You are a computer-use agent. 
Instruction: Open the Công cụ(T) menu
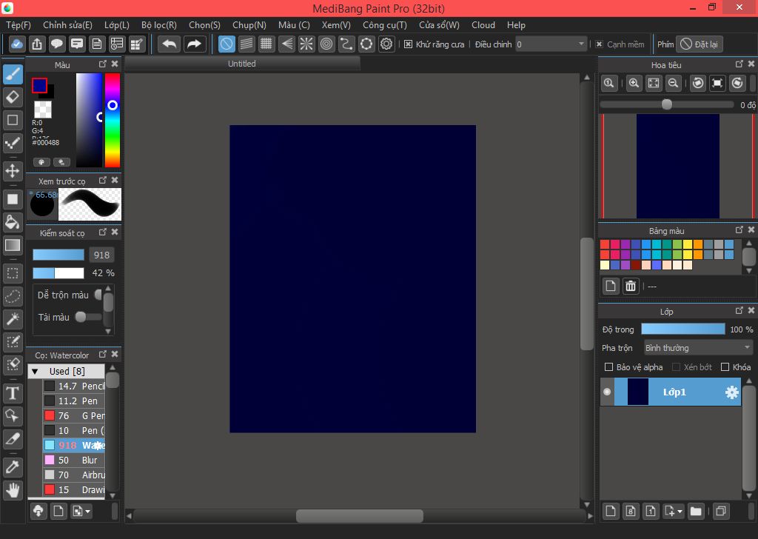tap(385, 25)
